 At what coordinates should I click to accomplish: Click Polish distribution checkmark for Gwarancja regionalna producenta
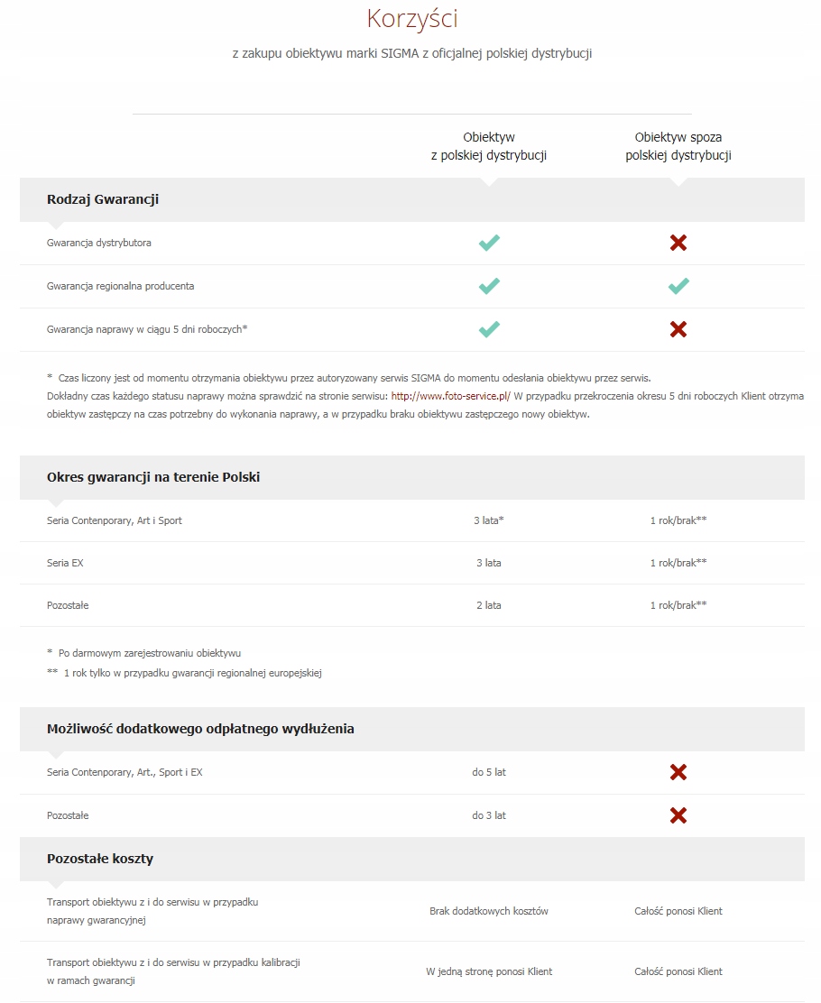click(489, 286)
